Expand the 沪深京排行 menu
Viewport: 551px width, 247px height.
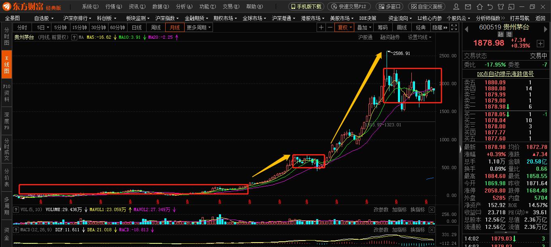[77, 18]
